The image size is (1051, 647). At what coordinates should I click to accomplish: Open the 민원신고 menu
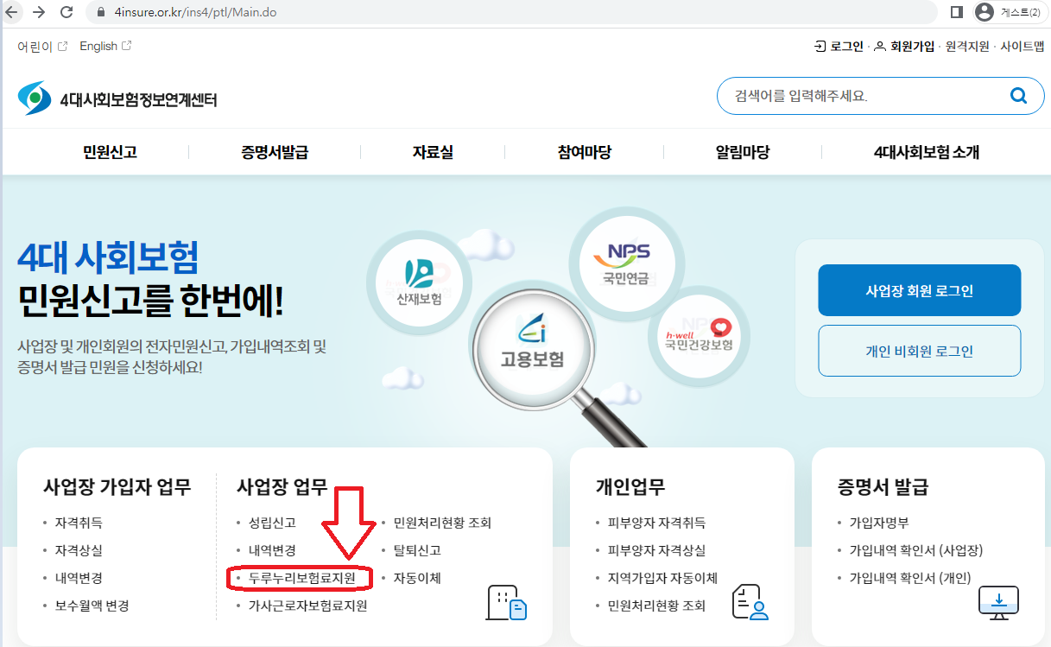point(110,153)
